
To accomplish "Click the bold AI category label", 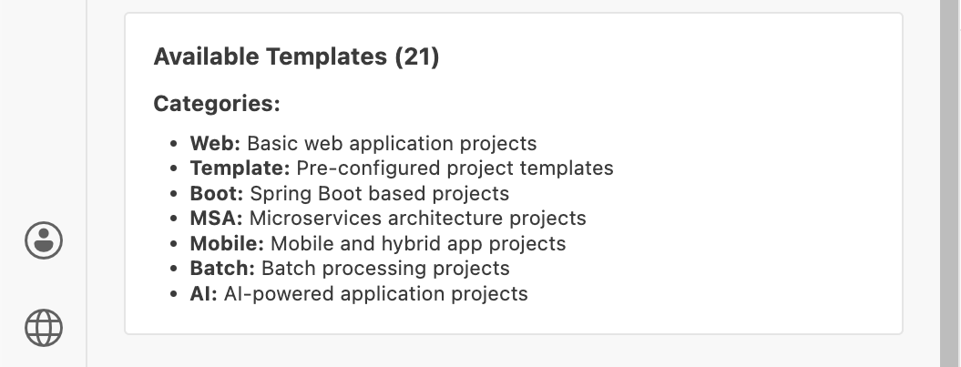I will (203, 294).
